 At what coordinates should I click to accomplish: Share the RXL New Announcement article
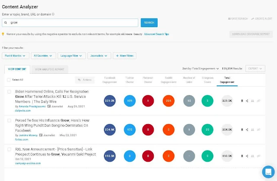[x=247, y=156]
